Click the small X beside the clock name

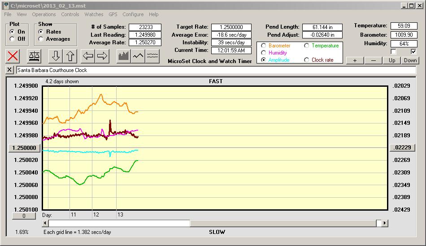coord(9,70)
